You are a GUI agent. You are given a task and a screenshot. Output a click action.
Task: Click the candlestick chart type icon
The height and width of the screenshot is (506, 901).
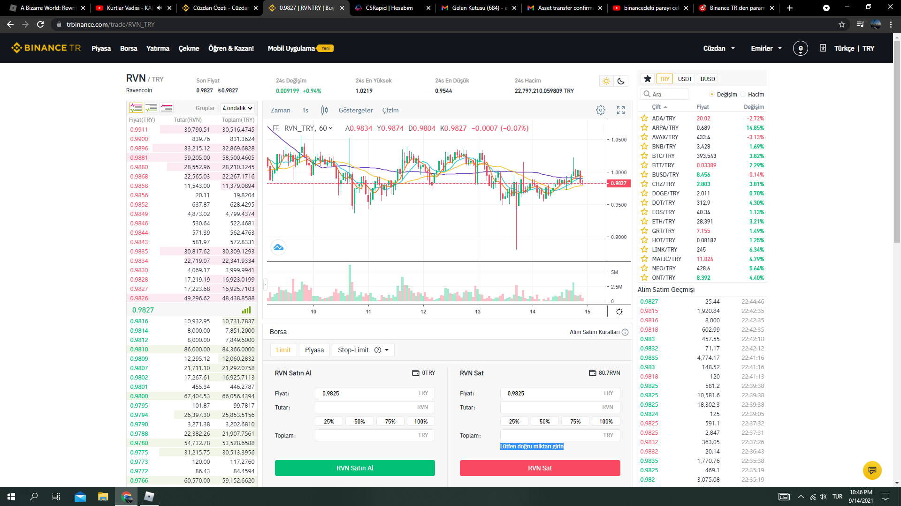(x=324, y=110)
